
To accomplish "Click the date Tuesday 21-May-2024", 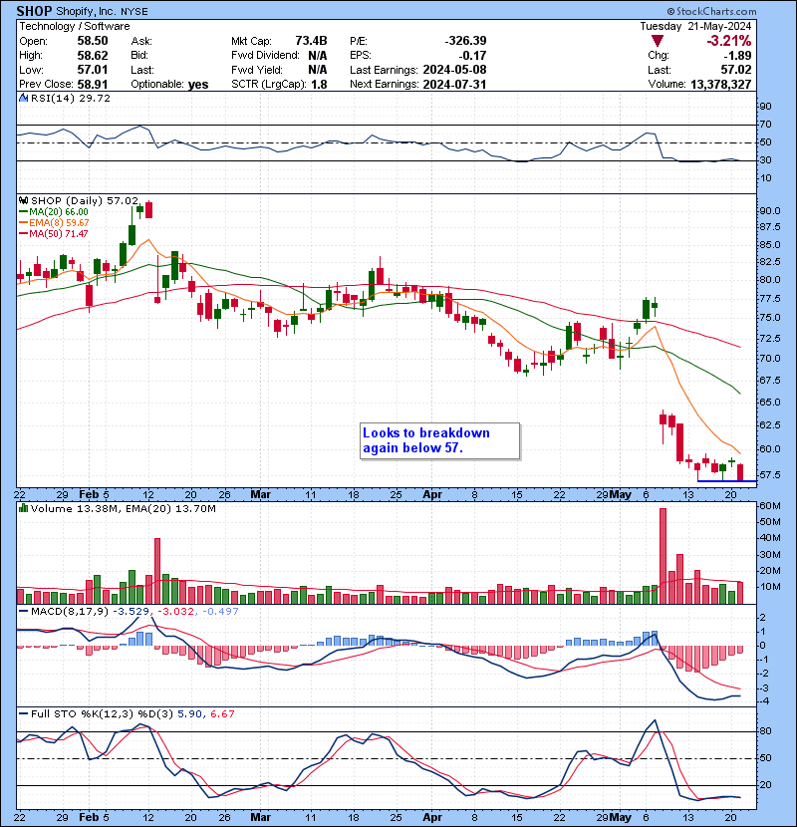I will pos(695,26).
